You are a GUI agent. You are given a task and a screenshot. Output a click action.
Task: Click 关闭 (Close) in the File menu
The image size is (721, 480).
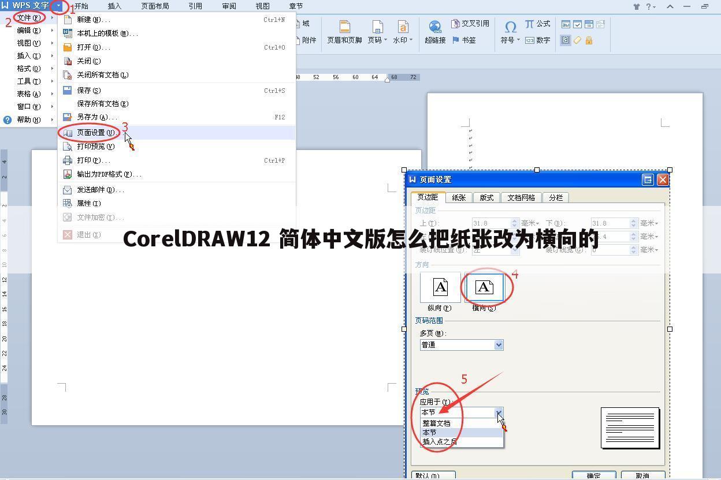[x=177, y=61]
